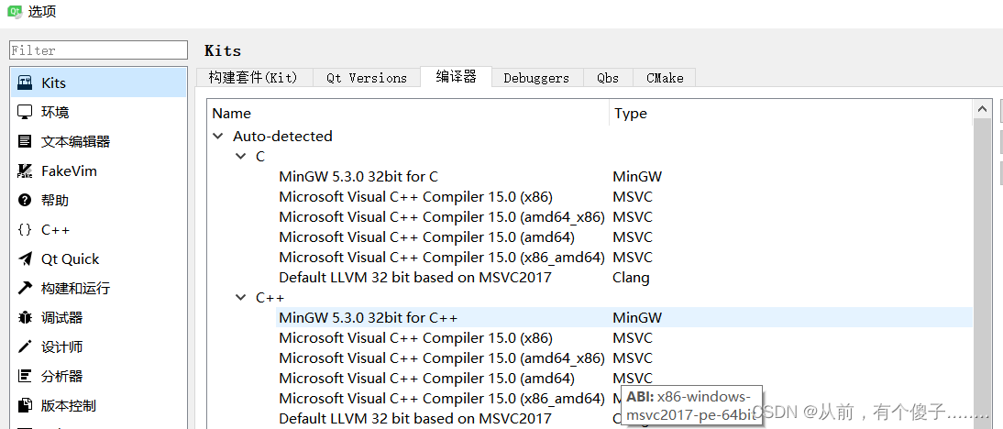Select the 编译器 tab
This screenshot has height=429, width=1003.
pyautogui.click(x=456, y=76)
